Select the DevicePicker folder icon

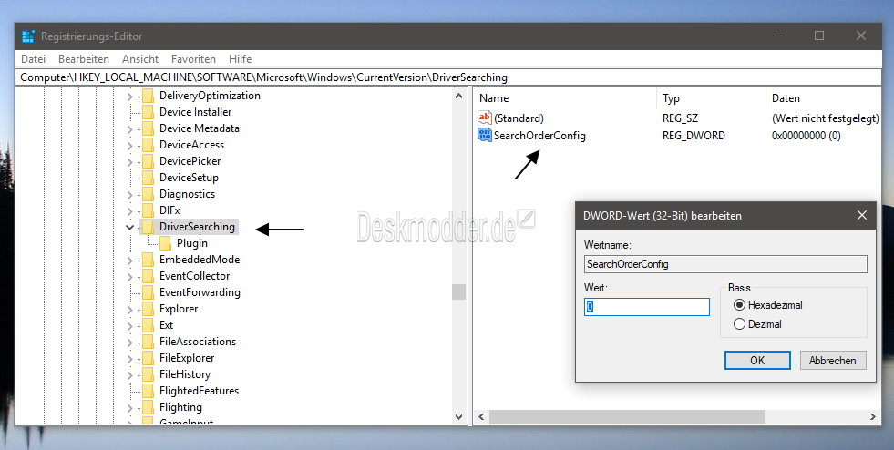click(x=148, y=161)
